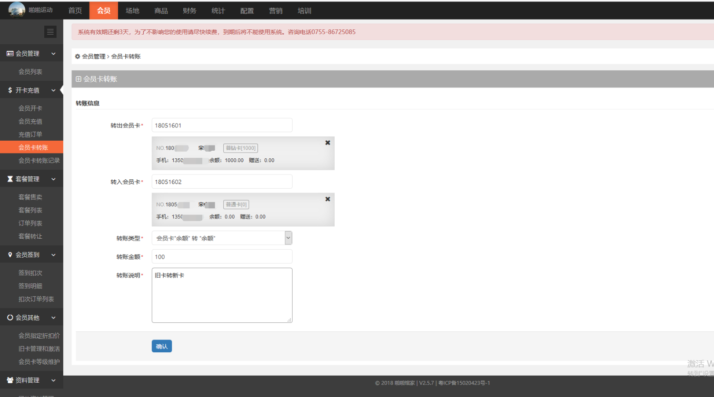Click the 转账金额 input field
This screenshot has width=714, height=397.
point(222,257)
